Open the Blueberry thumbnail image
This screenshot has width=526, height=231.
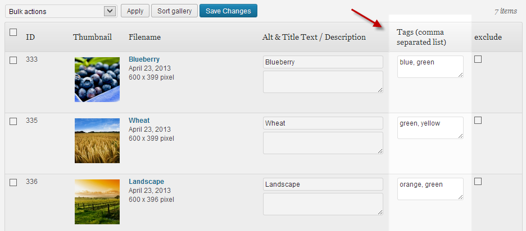click(97, 80)
